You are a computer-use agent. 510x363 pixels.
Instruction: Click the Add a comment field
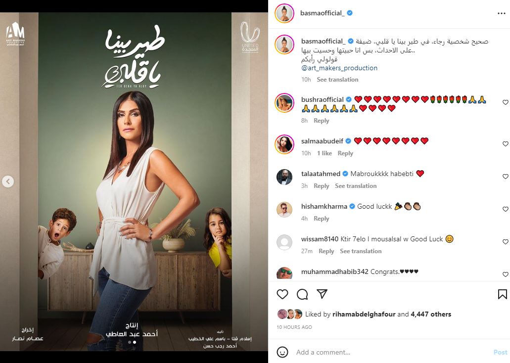390,352
